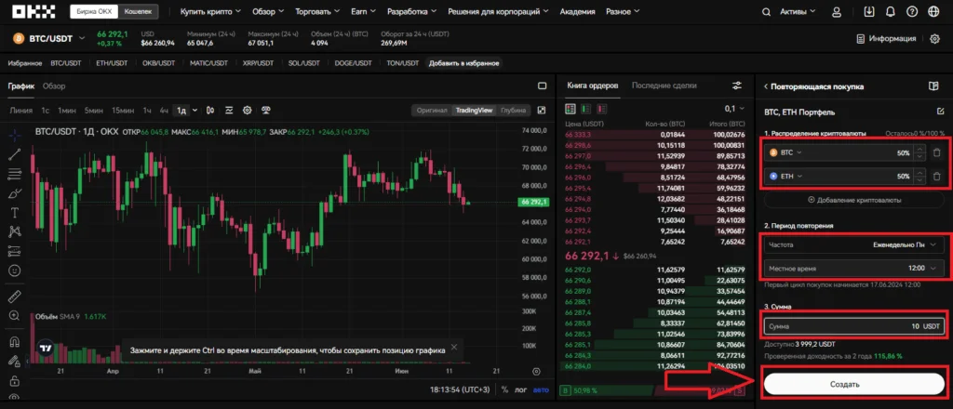Show both bids and asks order book view
The width and height of the screenshot is (953, 409).
click(x=570, y=110)
